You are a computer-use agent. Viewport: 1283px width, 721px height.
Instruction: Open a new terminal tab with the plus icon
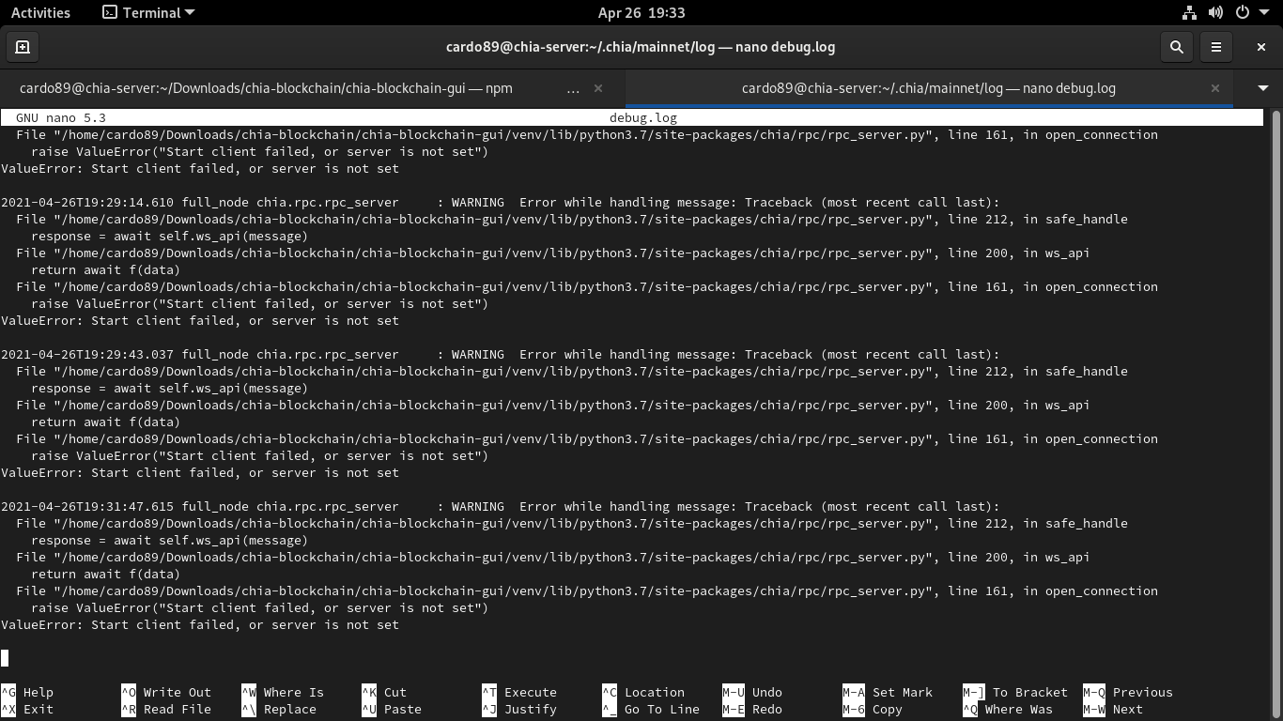(23, 47)
